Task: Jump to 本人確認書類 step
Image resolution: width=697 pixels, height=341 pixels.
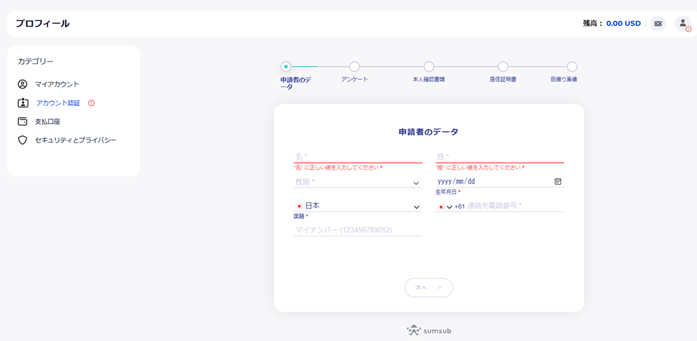Action: pos(429,67)
